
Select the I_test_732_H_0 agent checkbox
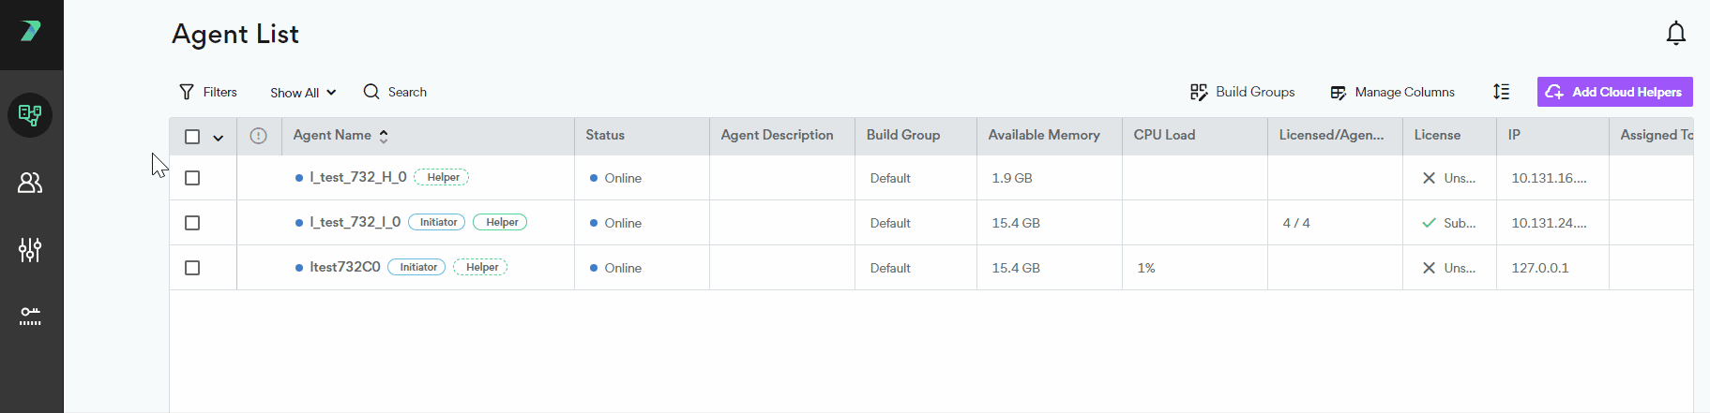coord(192,178)
